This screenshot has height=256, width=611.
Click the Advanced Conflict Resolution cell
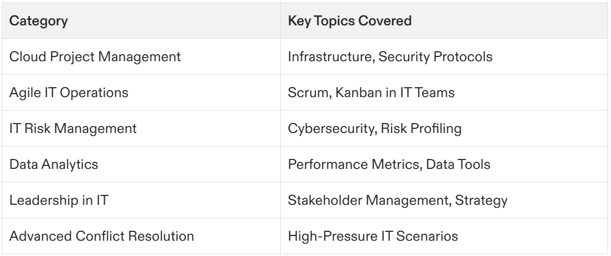pos(141,236)
